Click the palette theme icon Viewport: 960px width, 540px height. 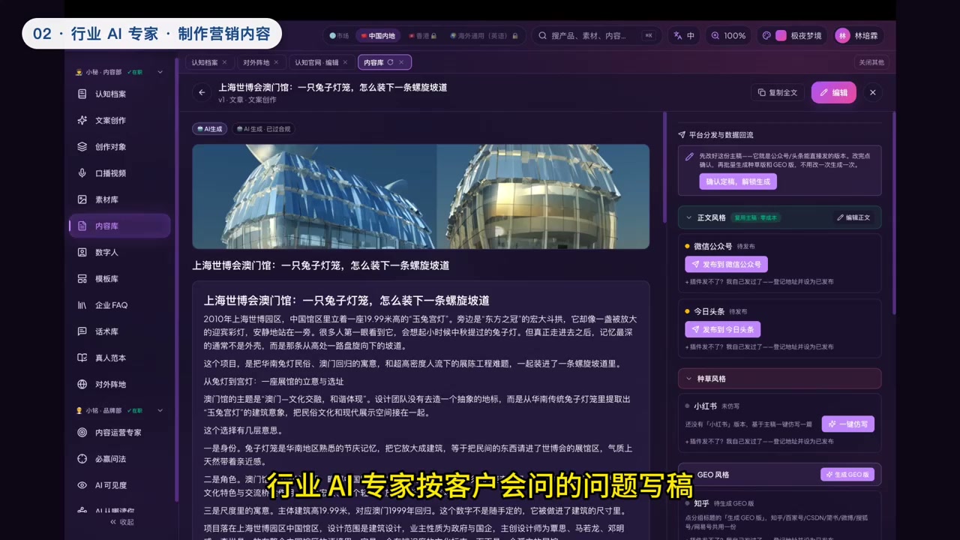coord(766,35)
